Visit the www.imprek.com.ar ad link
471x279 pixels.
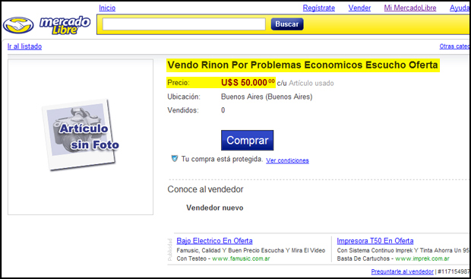point(422,258)
